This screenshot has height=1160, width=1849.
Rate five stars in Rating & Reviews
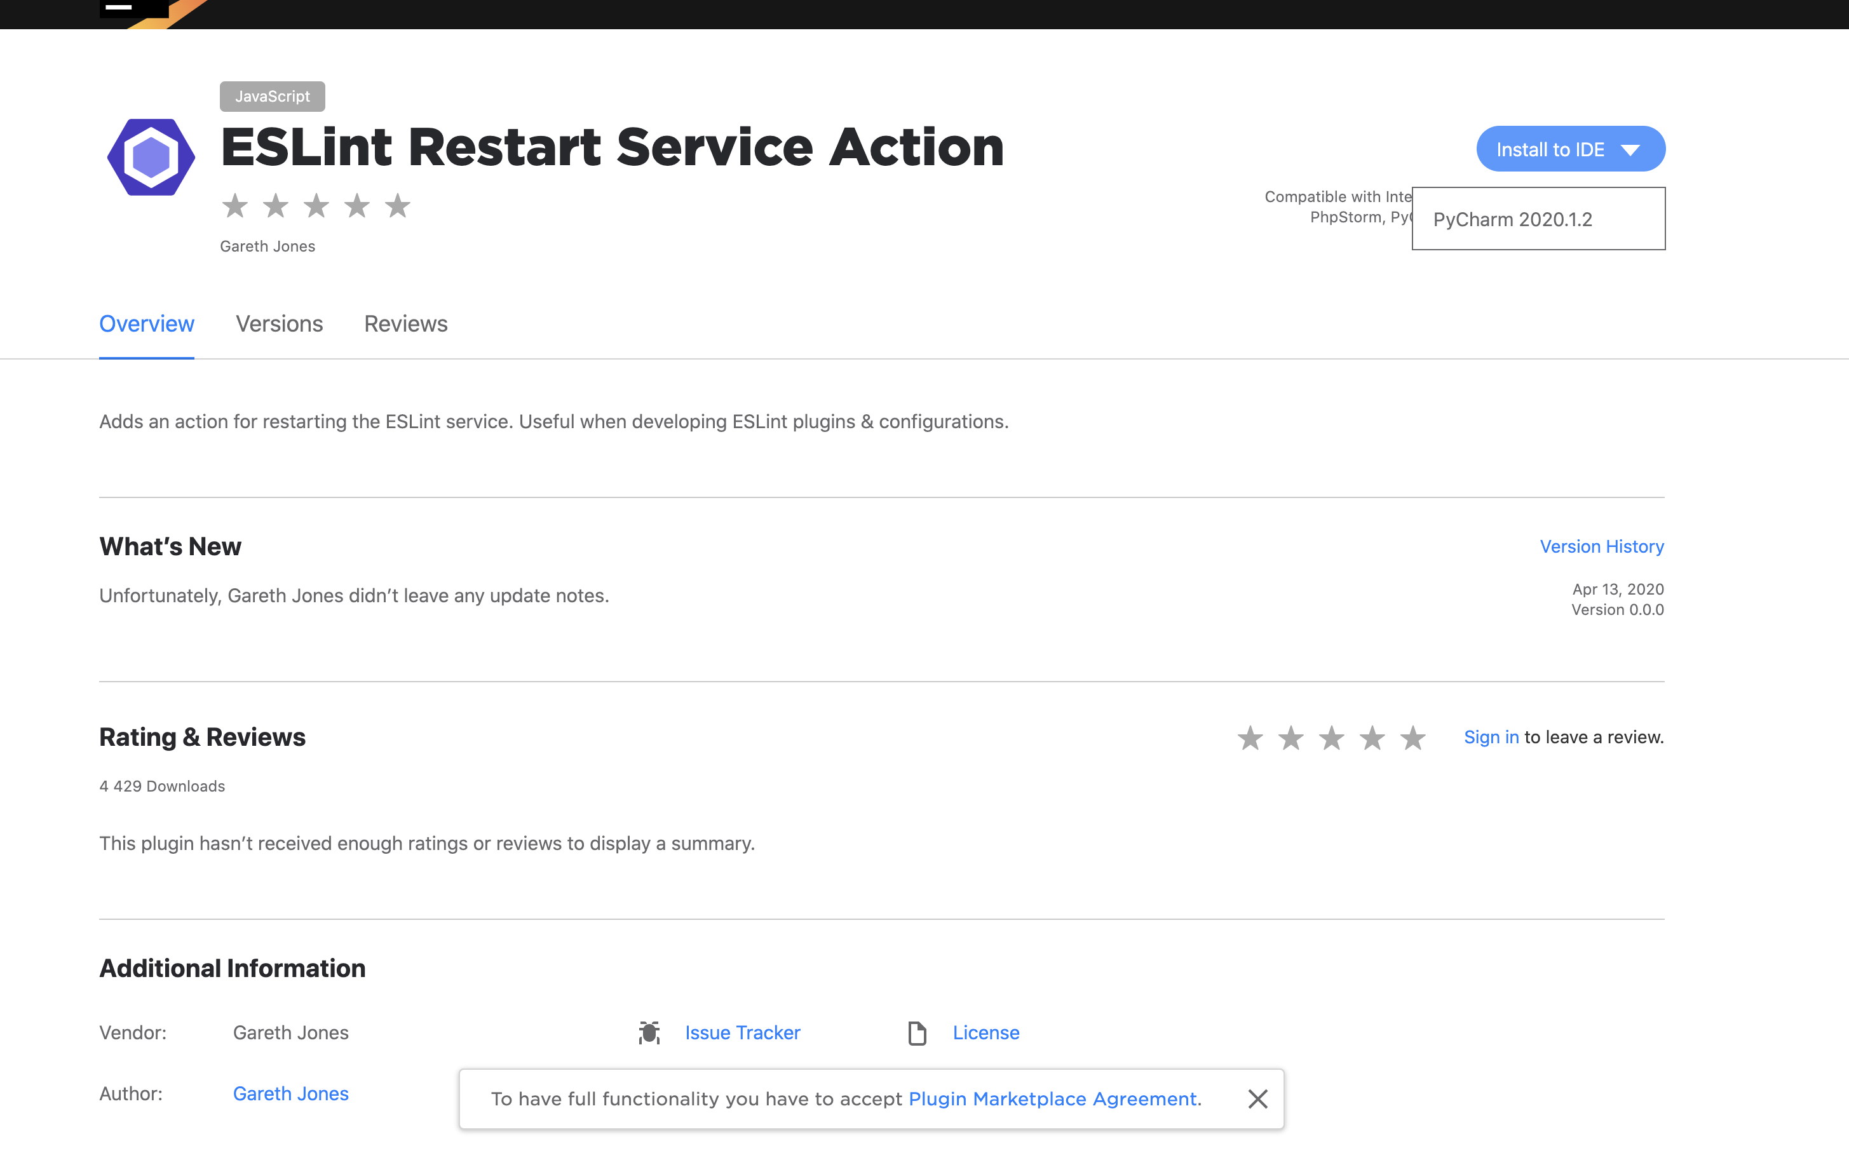(x=1412, y=738)
